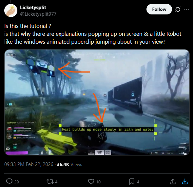Like the post with the heart icon
Viewport: 193px width, 187px height.
91,181
